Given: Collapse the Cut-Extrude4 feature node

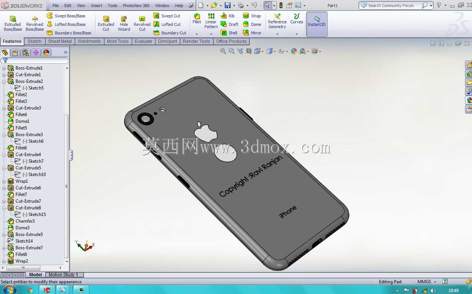Looking at the screenshot, I should 4,155.
